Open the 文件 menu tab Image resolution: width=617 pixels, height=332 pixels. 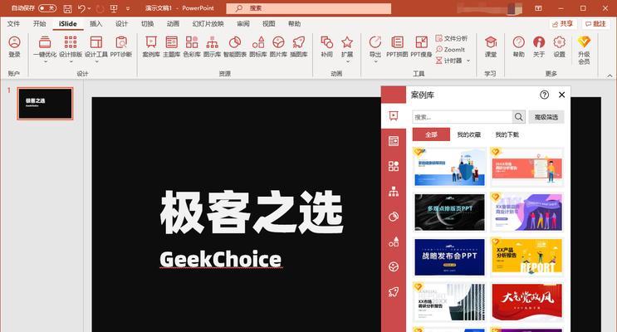click(x=13, y=23)
